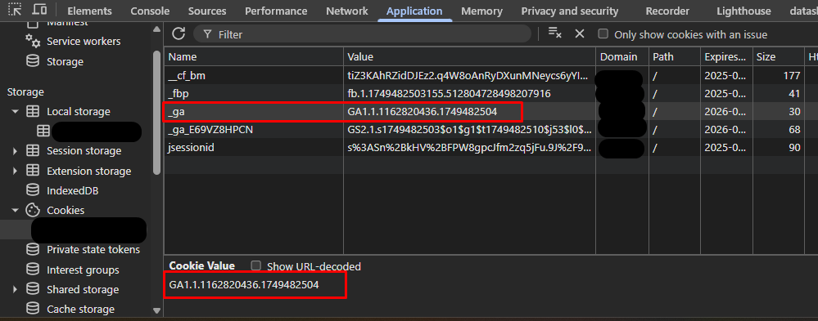Open the Performance tab
The width and height of the screenshot is (818, 321).
tap(276, 11)
